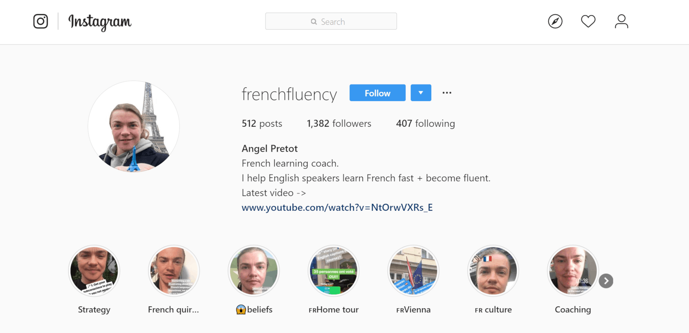
Task: Click the Instagram wordmark logo
Action: [100, 22]
